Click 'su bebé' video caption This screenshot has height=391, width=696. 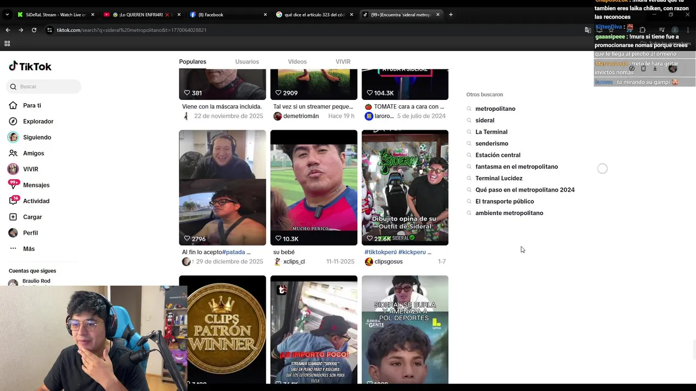tap(284, 252)
